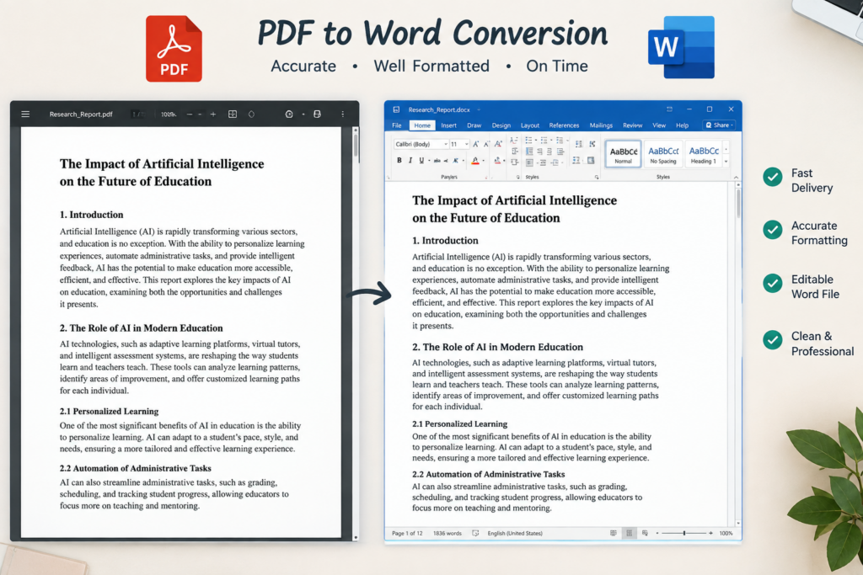This screenshot has width=863, height=575.
Task: Apply the Normal style
Action: click(x=623, y=153)
